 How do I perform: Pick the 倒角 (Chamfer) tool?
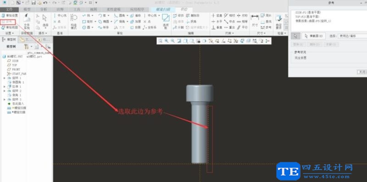pos(120,22)
